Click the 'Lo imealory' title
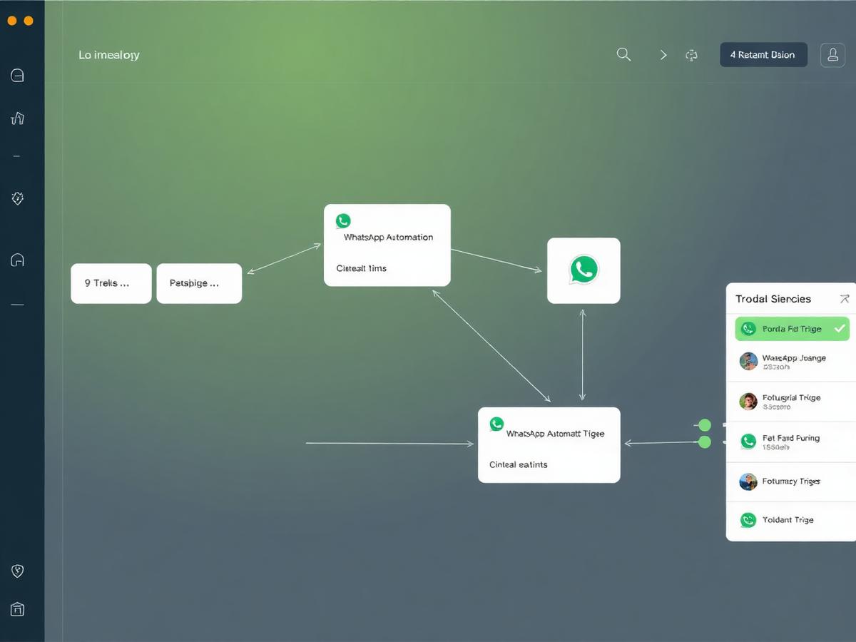Viewport: 856px width, 642px height. coord(109,55)
